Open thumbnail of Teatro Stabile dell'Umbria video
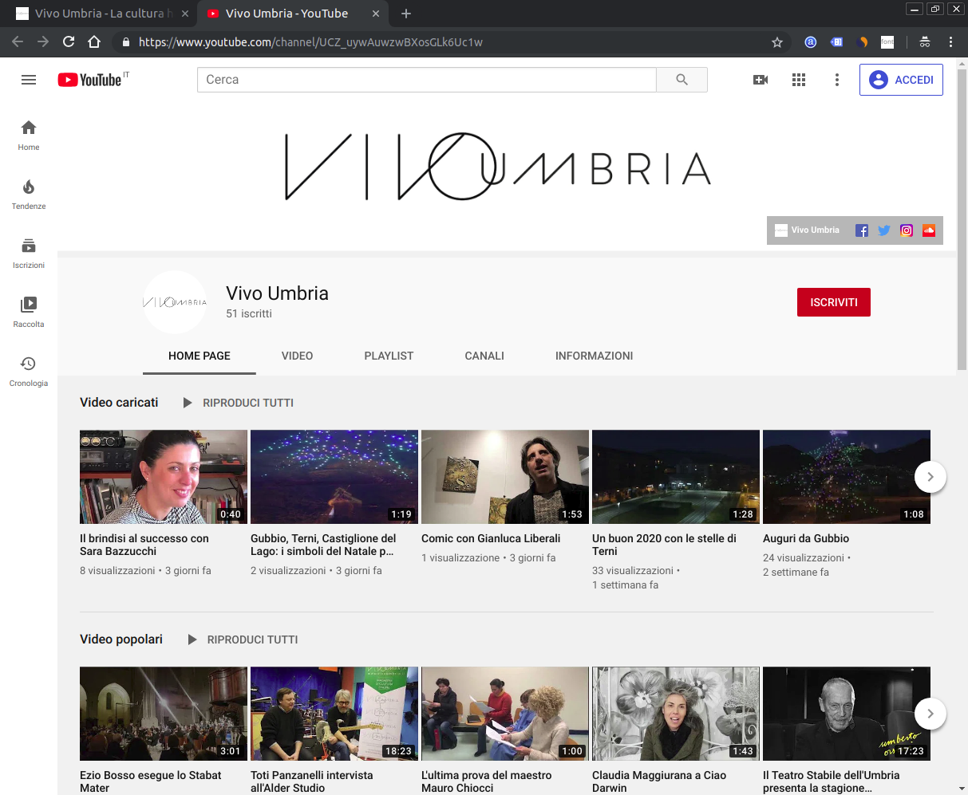This screenshot has width=968, height=795. click(847, 714)
